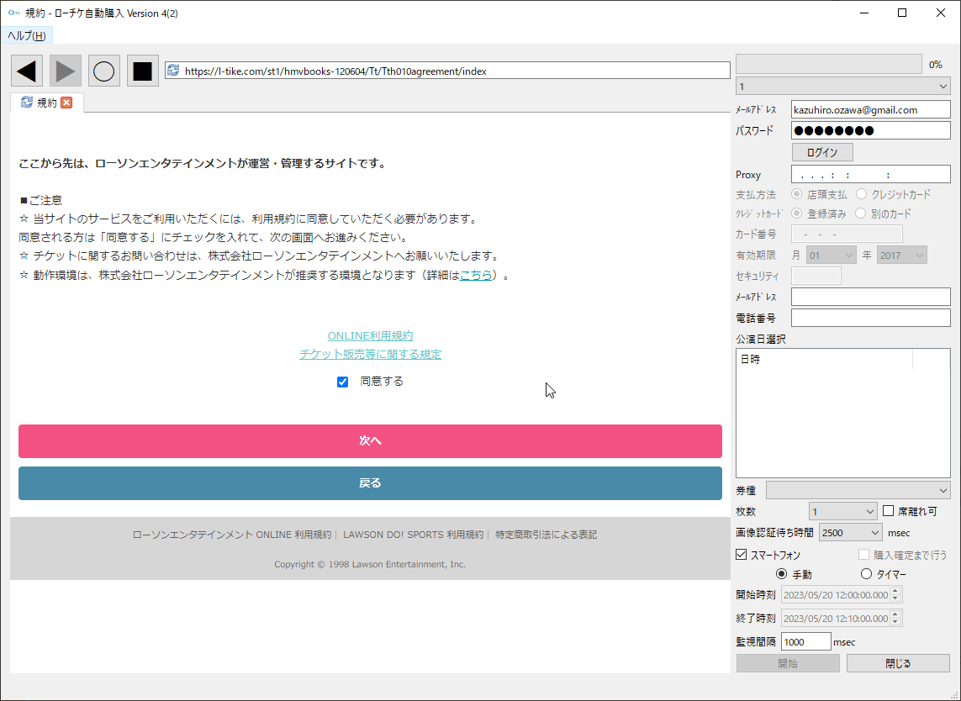This screenshot has height=701, width=961.
Task: Enable the 席離れ可 checkbox
Action: 888,510
